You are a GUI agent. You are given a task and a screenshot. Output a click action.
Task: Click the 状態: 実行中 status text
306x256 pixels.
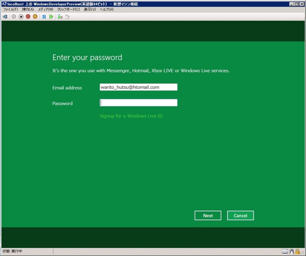tap(12, 251)
